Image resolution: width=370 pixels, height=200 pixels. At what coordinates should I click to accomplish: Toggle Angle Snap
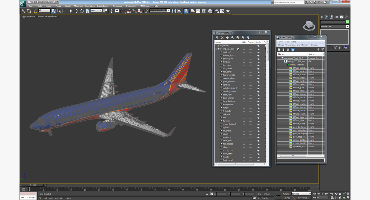(x=129, y=11)
